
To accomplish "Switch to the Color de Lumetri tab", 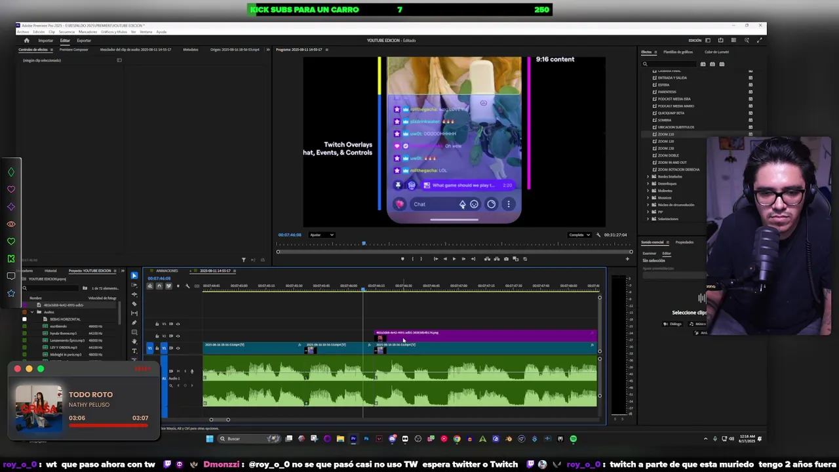I will [716, 52].
